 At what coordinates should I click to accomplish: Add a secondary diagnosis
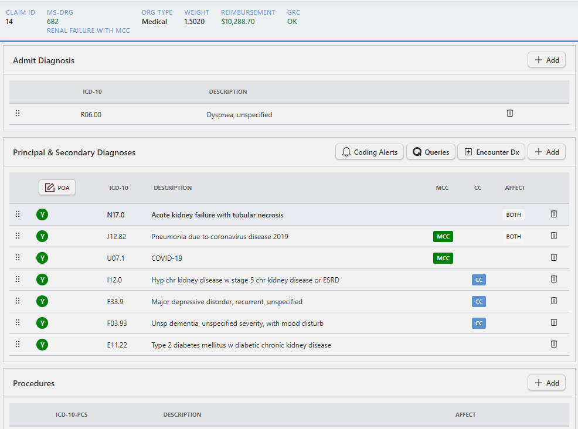(x=546, y=152)
